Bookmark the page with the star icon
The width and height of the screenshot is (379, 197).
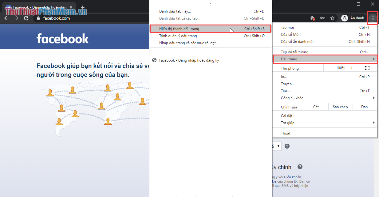332,18
